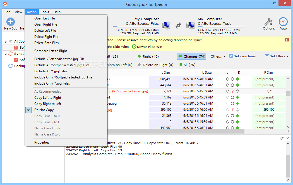The image size is (293, 185).
Task: Choose Exclude All '*.jpg' Files
Action: [66, 71]
